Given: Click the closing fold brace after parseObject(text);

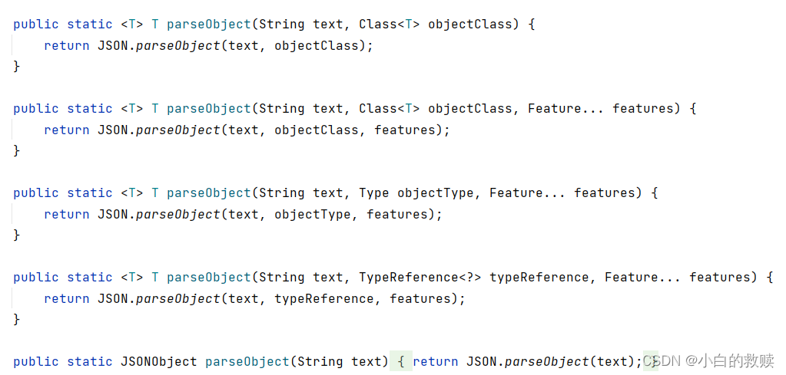Looking at the screenshot, I should pyautogui.click(x=651, y=361).
